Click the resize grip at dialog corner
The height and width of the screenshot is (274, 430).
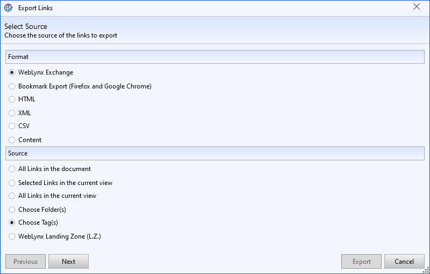tap(426, 270)
